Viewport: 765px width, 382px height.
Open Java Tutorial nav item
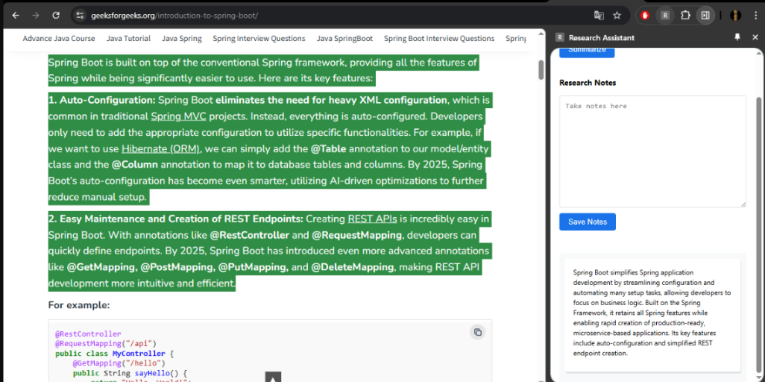(x=128, y=39)
